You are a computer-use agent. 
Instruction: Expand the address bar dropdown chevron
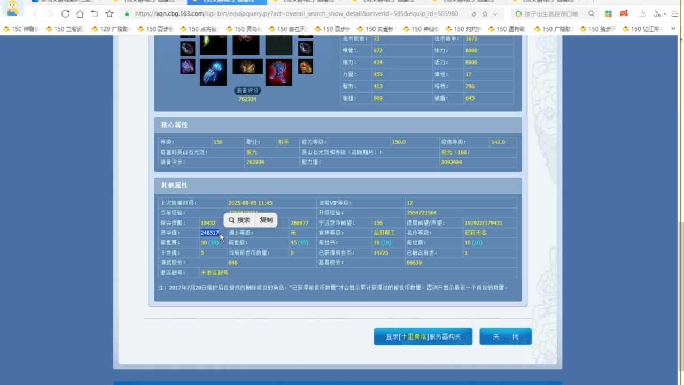click(495, 14)
